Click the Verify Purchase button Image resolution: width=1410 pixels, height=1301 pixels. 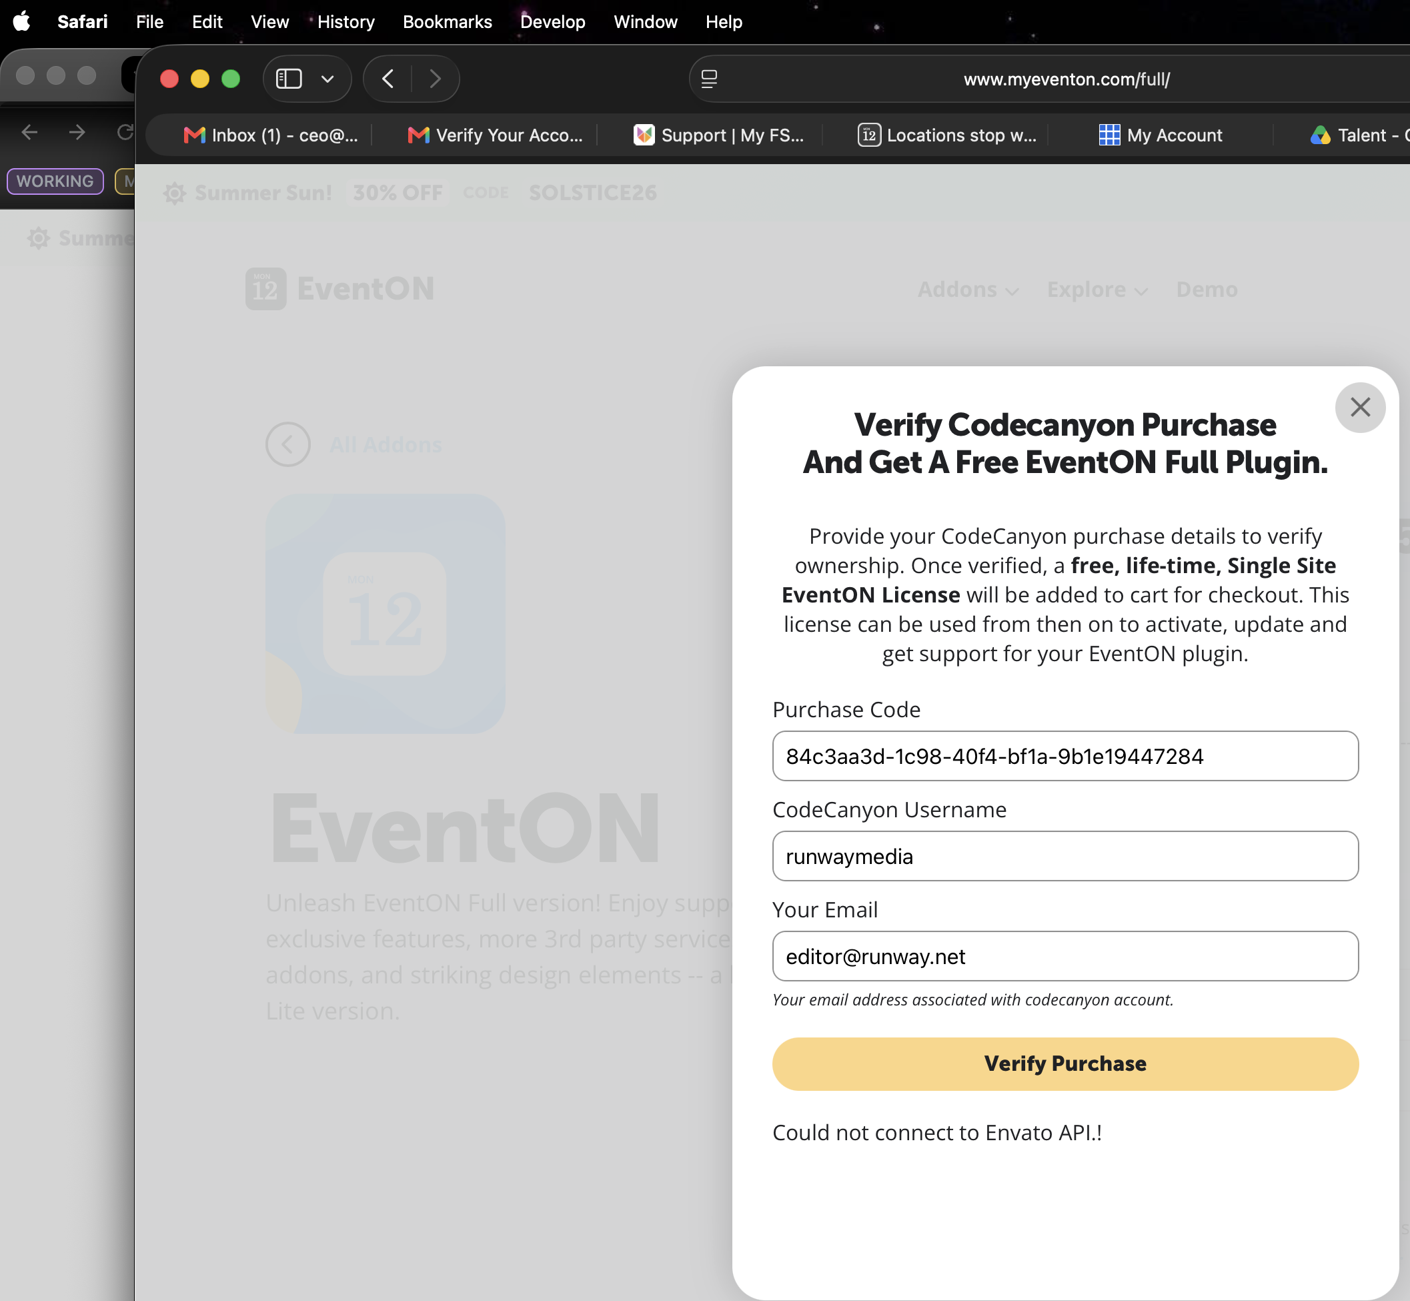click(1065, 1063)
